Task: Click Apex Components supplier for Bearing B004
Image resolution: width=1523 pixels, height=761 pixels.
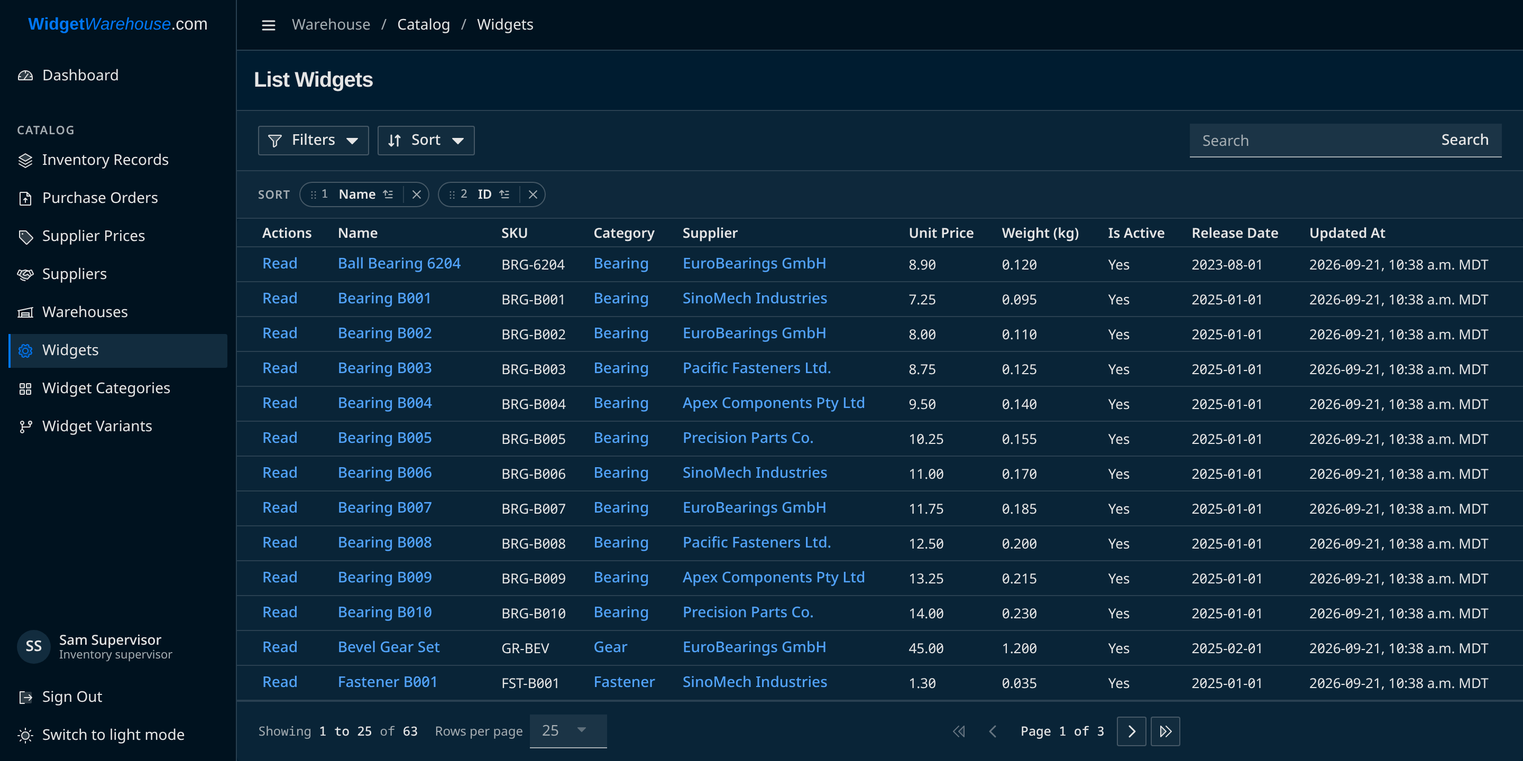Action: [x=773, y=403]
